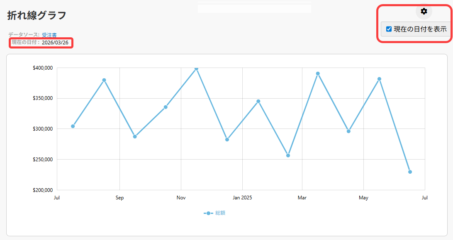Select the December dip point near $282,000
The width and height of the screenshot is (453, 240).
[227, 139]
